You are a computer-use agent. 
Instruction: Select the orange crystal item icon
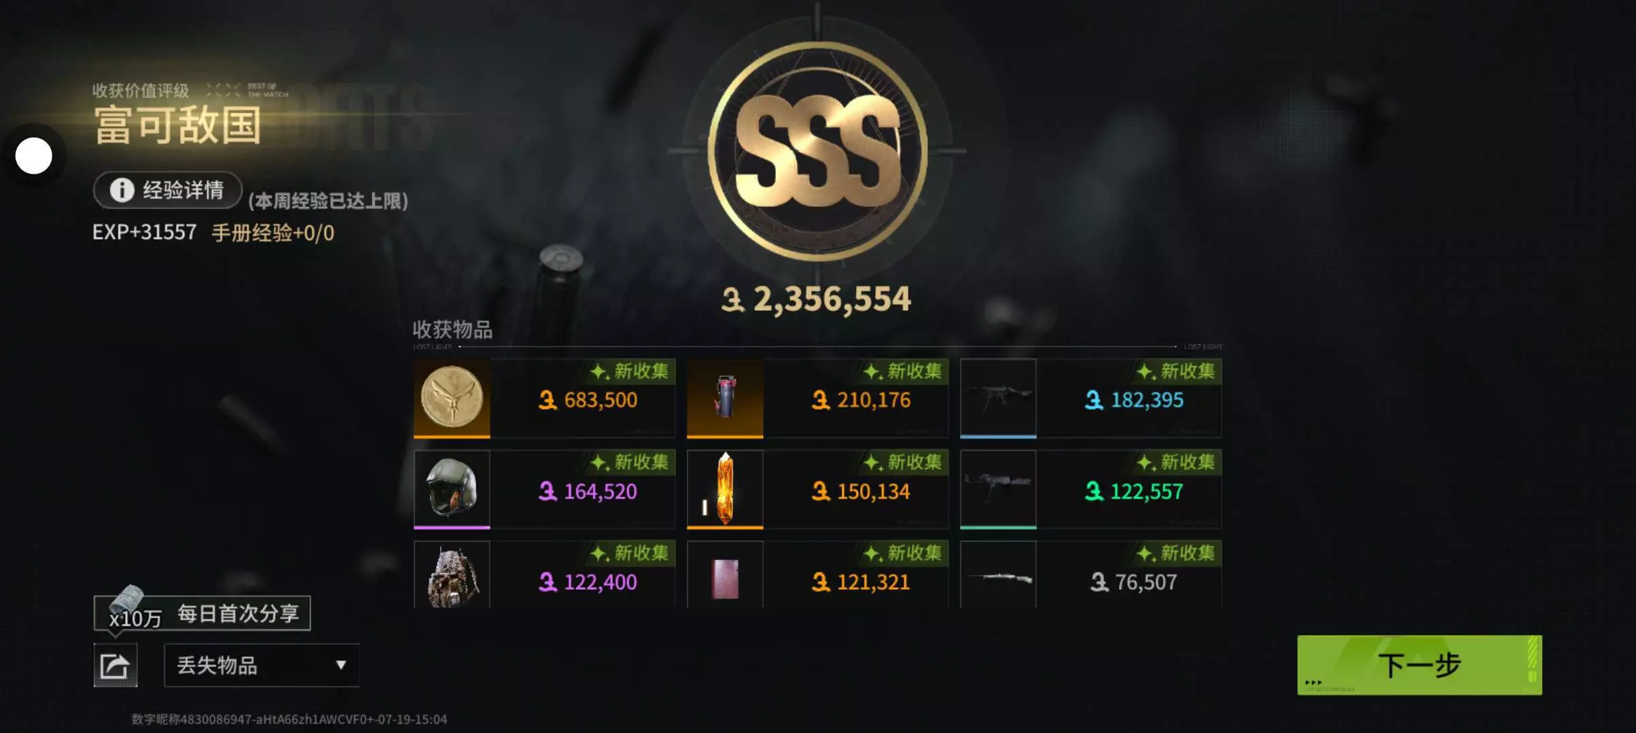pyautogui.click(x=725, y=489)
